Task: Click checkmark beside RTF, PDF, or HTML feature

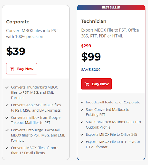Action: 82,142
